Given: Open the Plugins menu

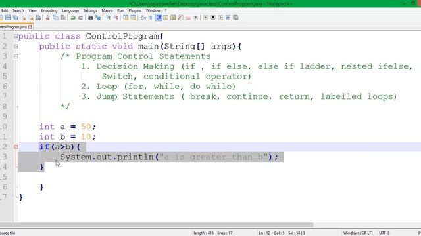Looking at the screenshot, I should click(x=135, y=10).
